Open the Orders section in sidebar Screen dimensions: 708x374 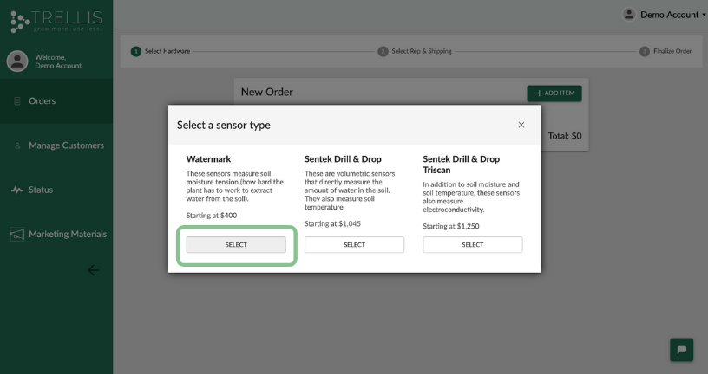(x=56, y=101)
